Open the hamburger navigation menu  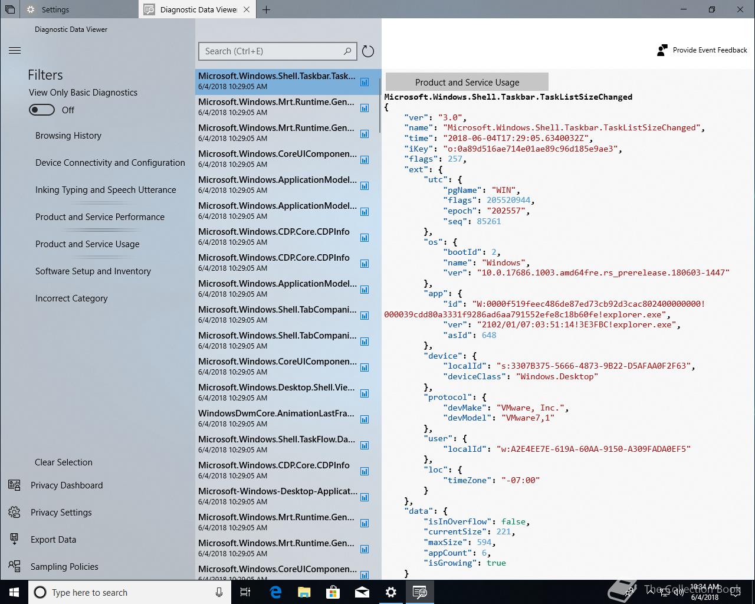coord(15,51)
